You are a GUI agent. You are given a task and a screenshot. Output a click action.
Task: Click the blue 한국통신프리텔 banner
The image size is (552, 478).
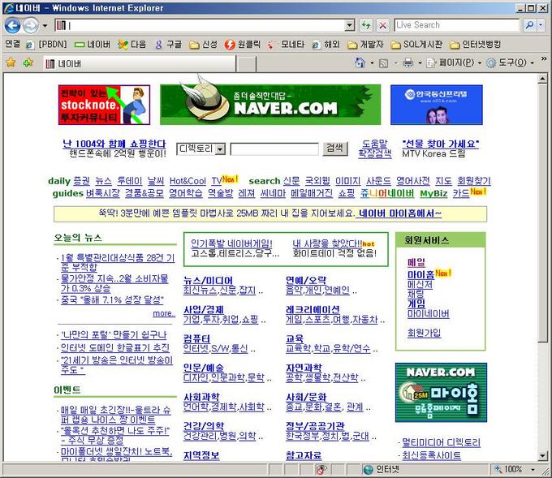pyautogui.click(x=437, y=105)
